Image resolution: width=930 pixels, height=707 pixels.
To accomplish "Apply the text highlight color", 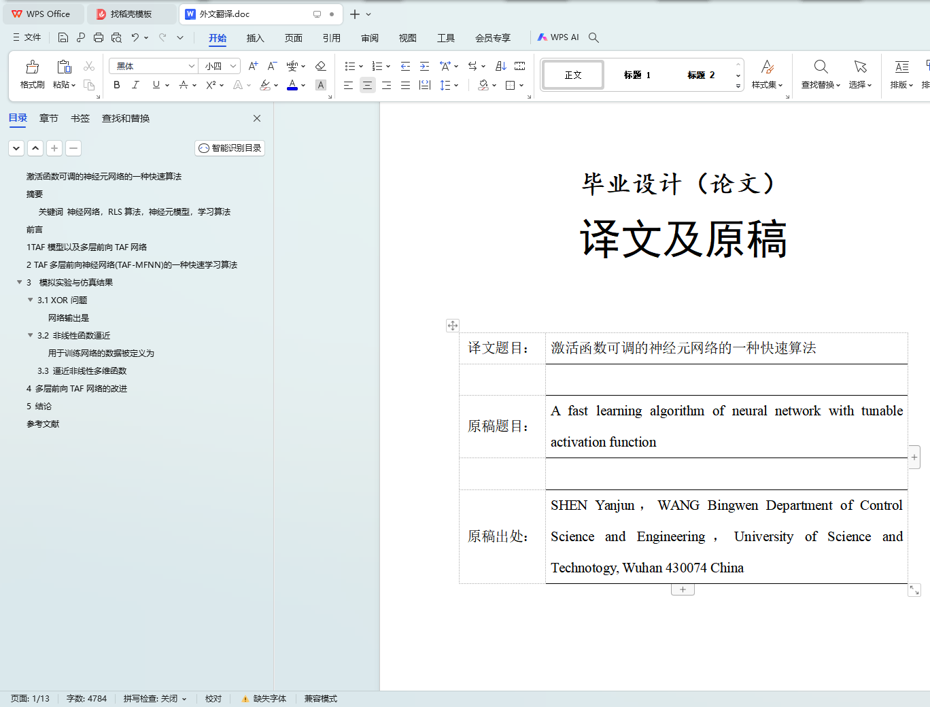I will (x=266, y=85).
